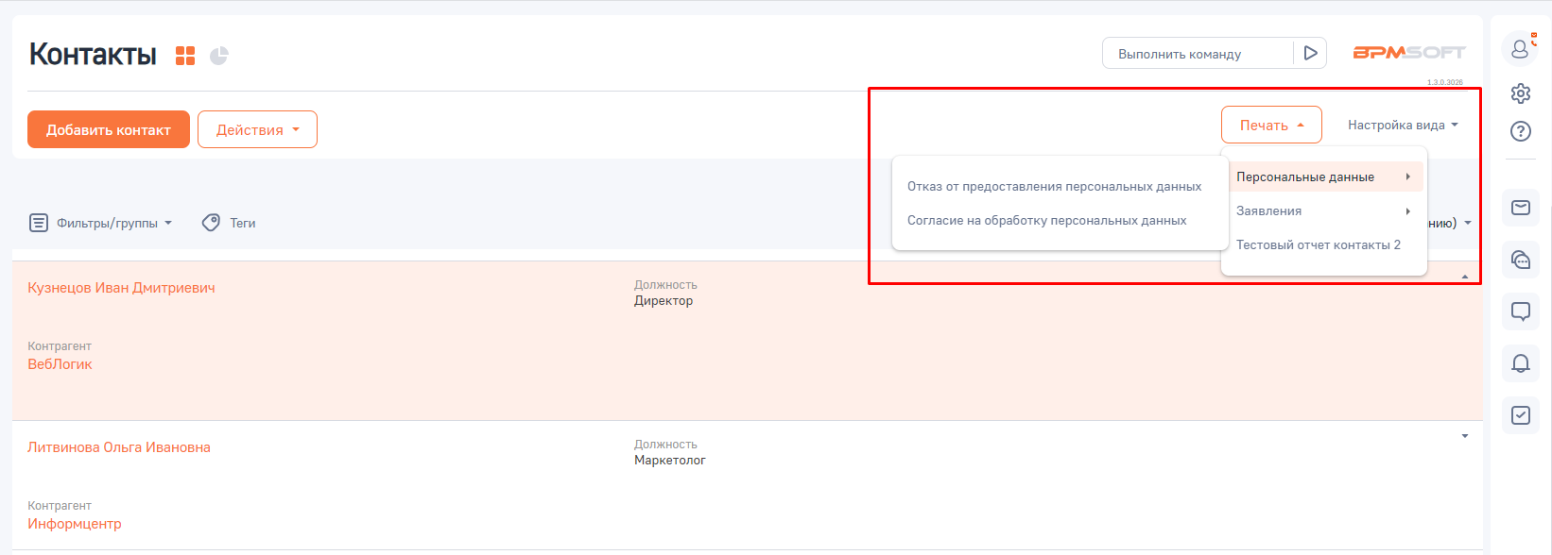Open analytics pie chart view
The image size is (1552, 555).
(x=219, y=56)
